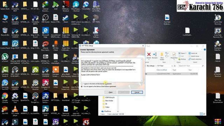
Task: Open iCare Data Recovery Pro desktop icon
Action: tap(218, 33)
